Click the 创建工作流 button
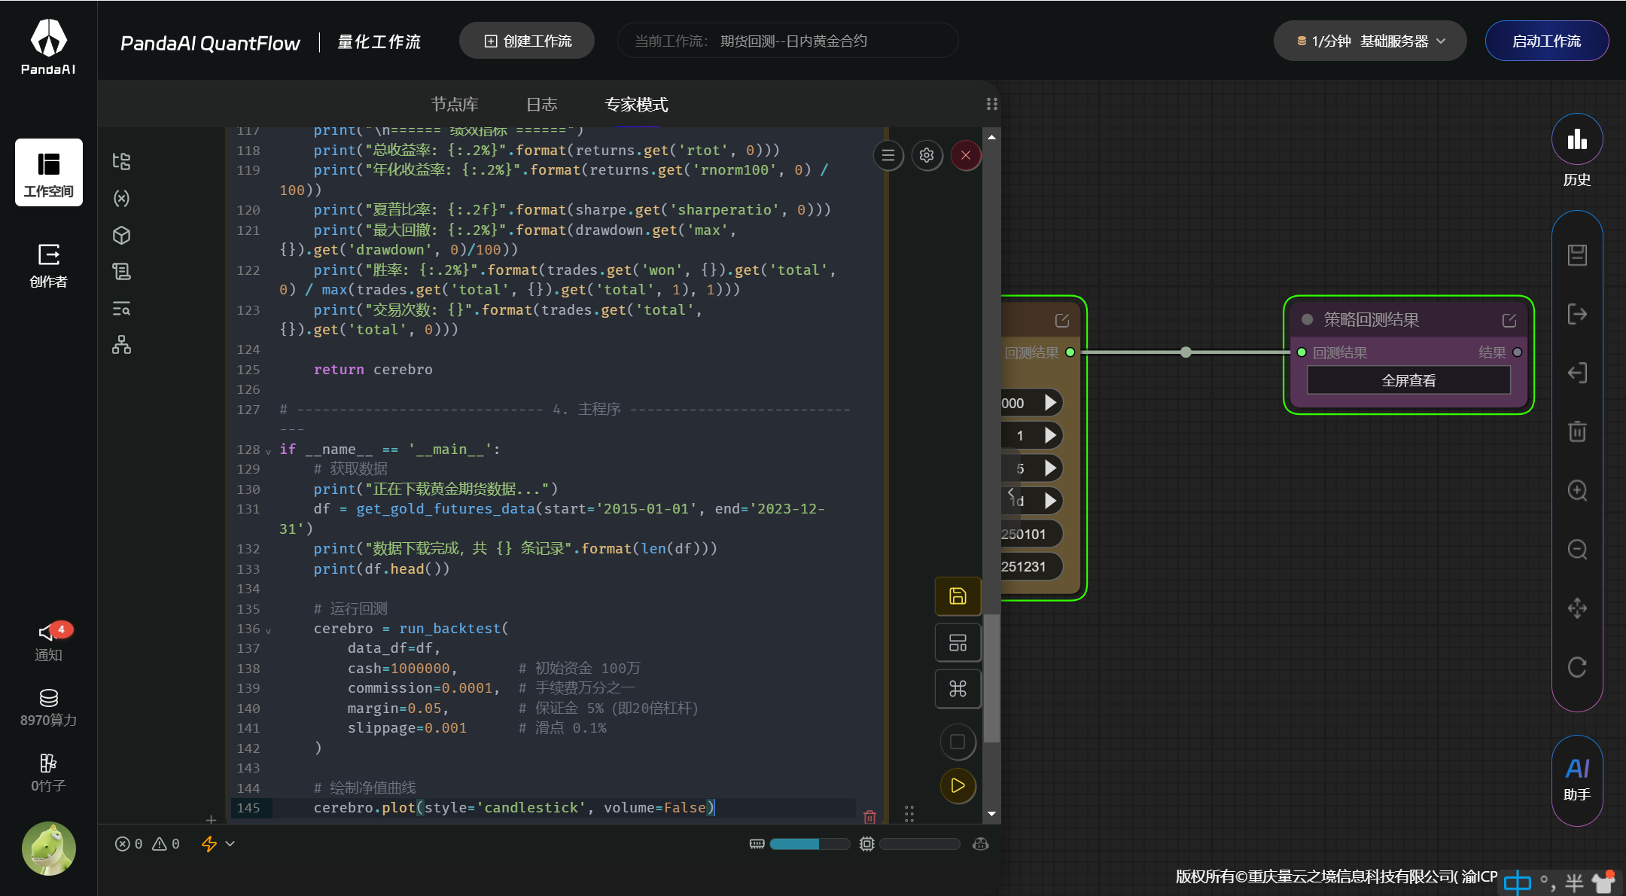The image size is (1626, 896). tap(527, 41)
